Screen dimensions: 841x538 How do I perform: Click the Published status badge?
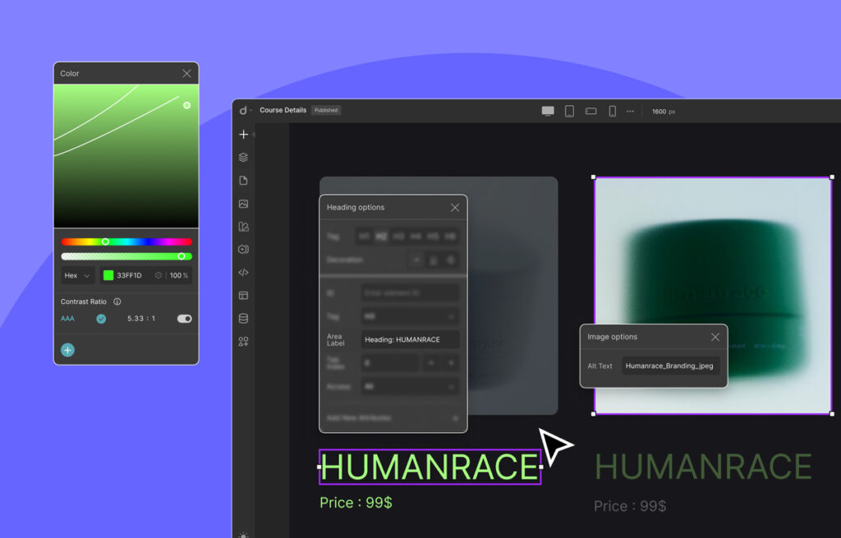(x=326, y=110)
